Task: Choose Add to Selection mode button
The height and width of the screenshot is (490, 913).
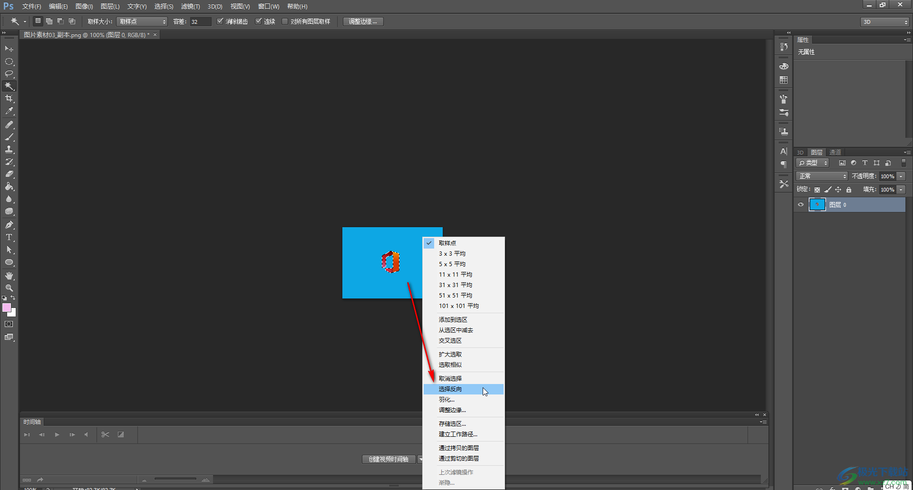Action: [49, 21]
